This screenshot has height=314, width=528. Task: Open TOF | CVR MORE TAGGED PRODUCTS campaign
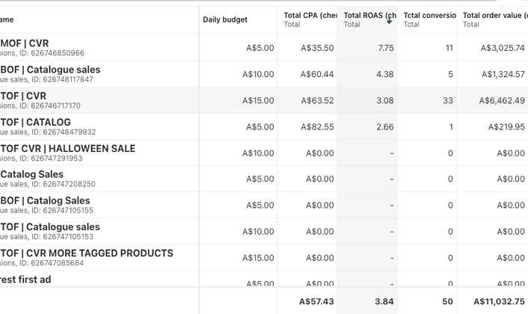87,253
